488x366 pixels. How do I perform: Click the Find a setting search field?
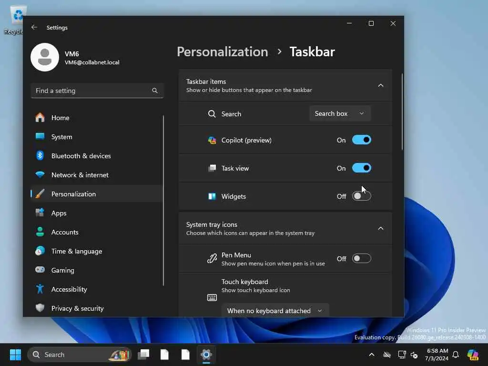(x=97, y=91)
